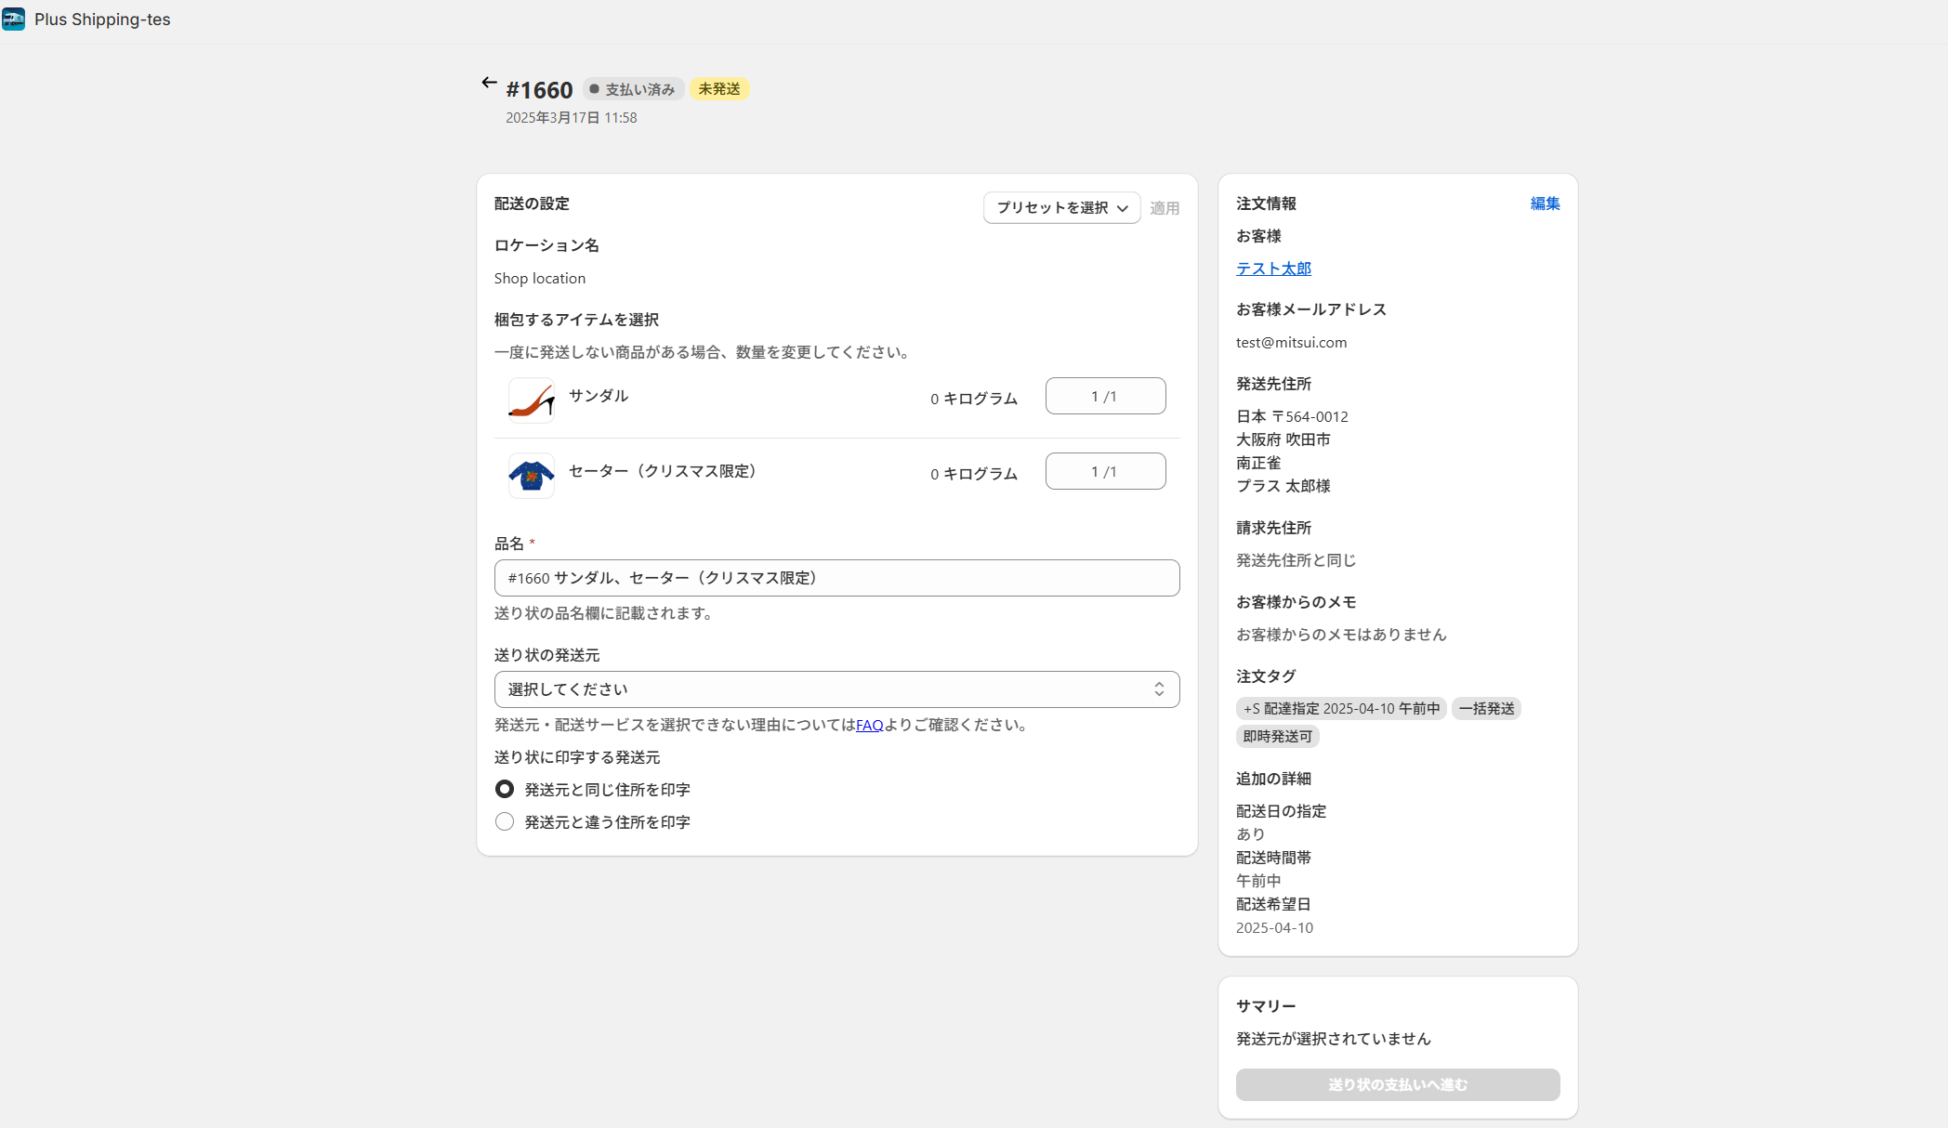Click the Christmas sweater product thumbnail
Image resolution: width=1948 pixels, height=1128 pixels.
pyautogui.click(x=532, y=476)
